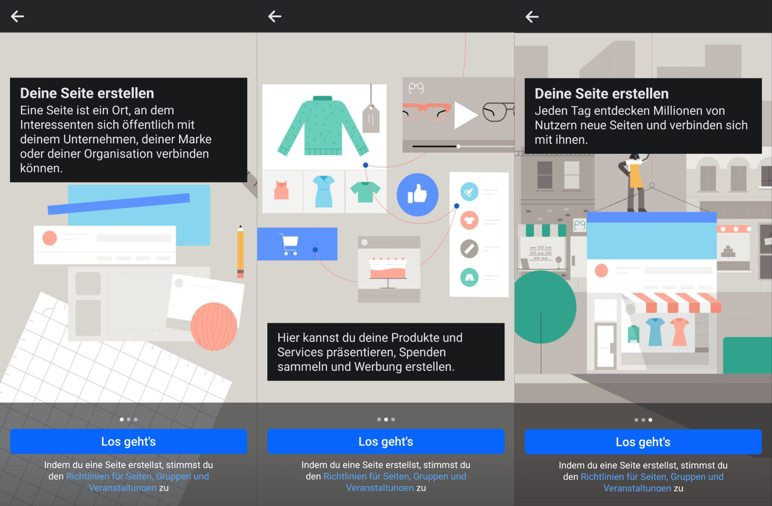The width and height of the screenshot is (772, 506).
Task: Tap the back arrow on the first screen
Action: point(17,17)
